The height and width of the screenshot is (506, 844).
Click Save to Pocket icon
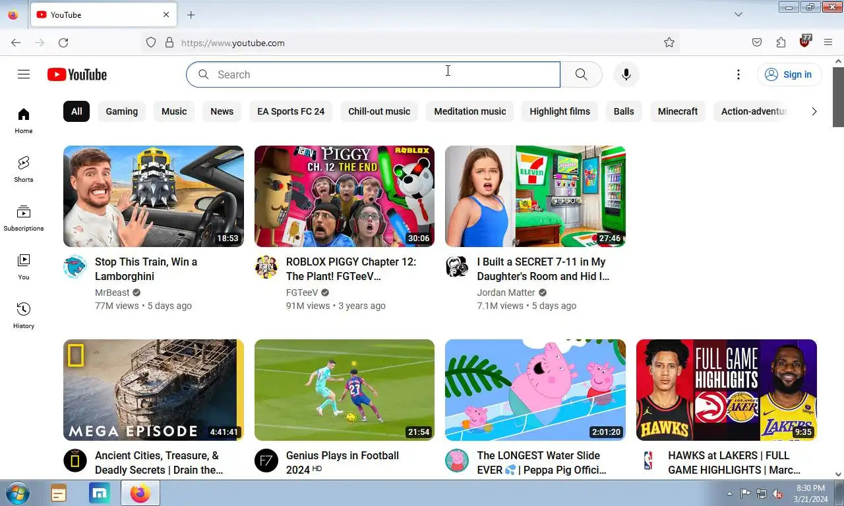[757, 43]
